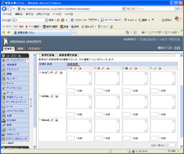Click the empty new tab button
The height and width of the screenshot is (154, 184).
click(74, 33)
